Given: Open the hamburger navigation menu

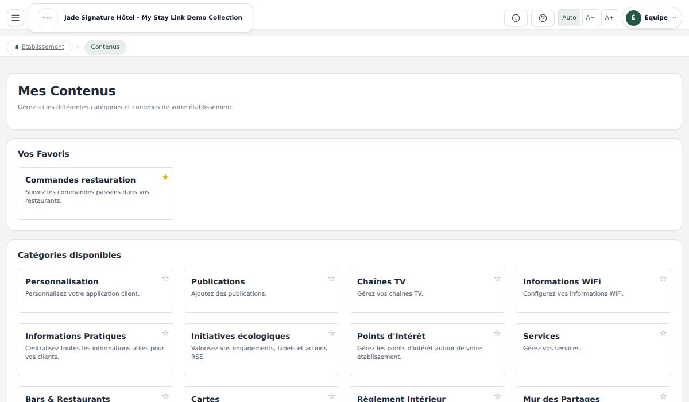Looking at the screenshot, I should click(16, 18).
